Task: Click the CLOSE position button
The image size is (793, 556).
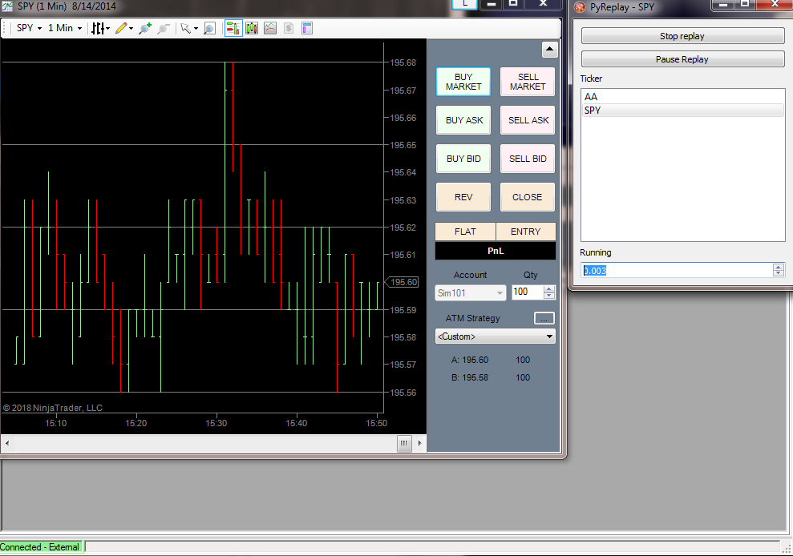Action: point(528,197)
